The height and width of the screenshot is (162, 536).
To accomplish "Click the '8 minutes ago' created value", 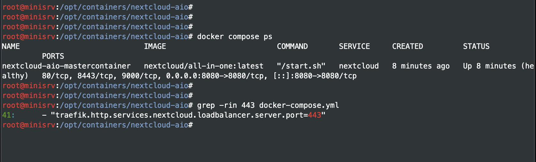I will click(421, 66).
